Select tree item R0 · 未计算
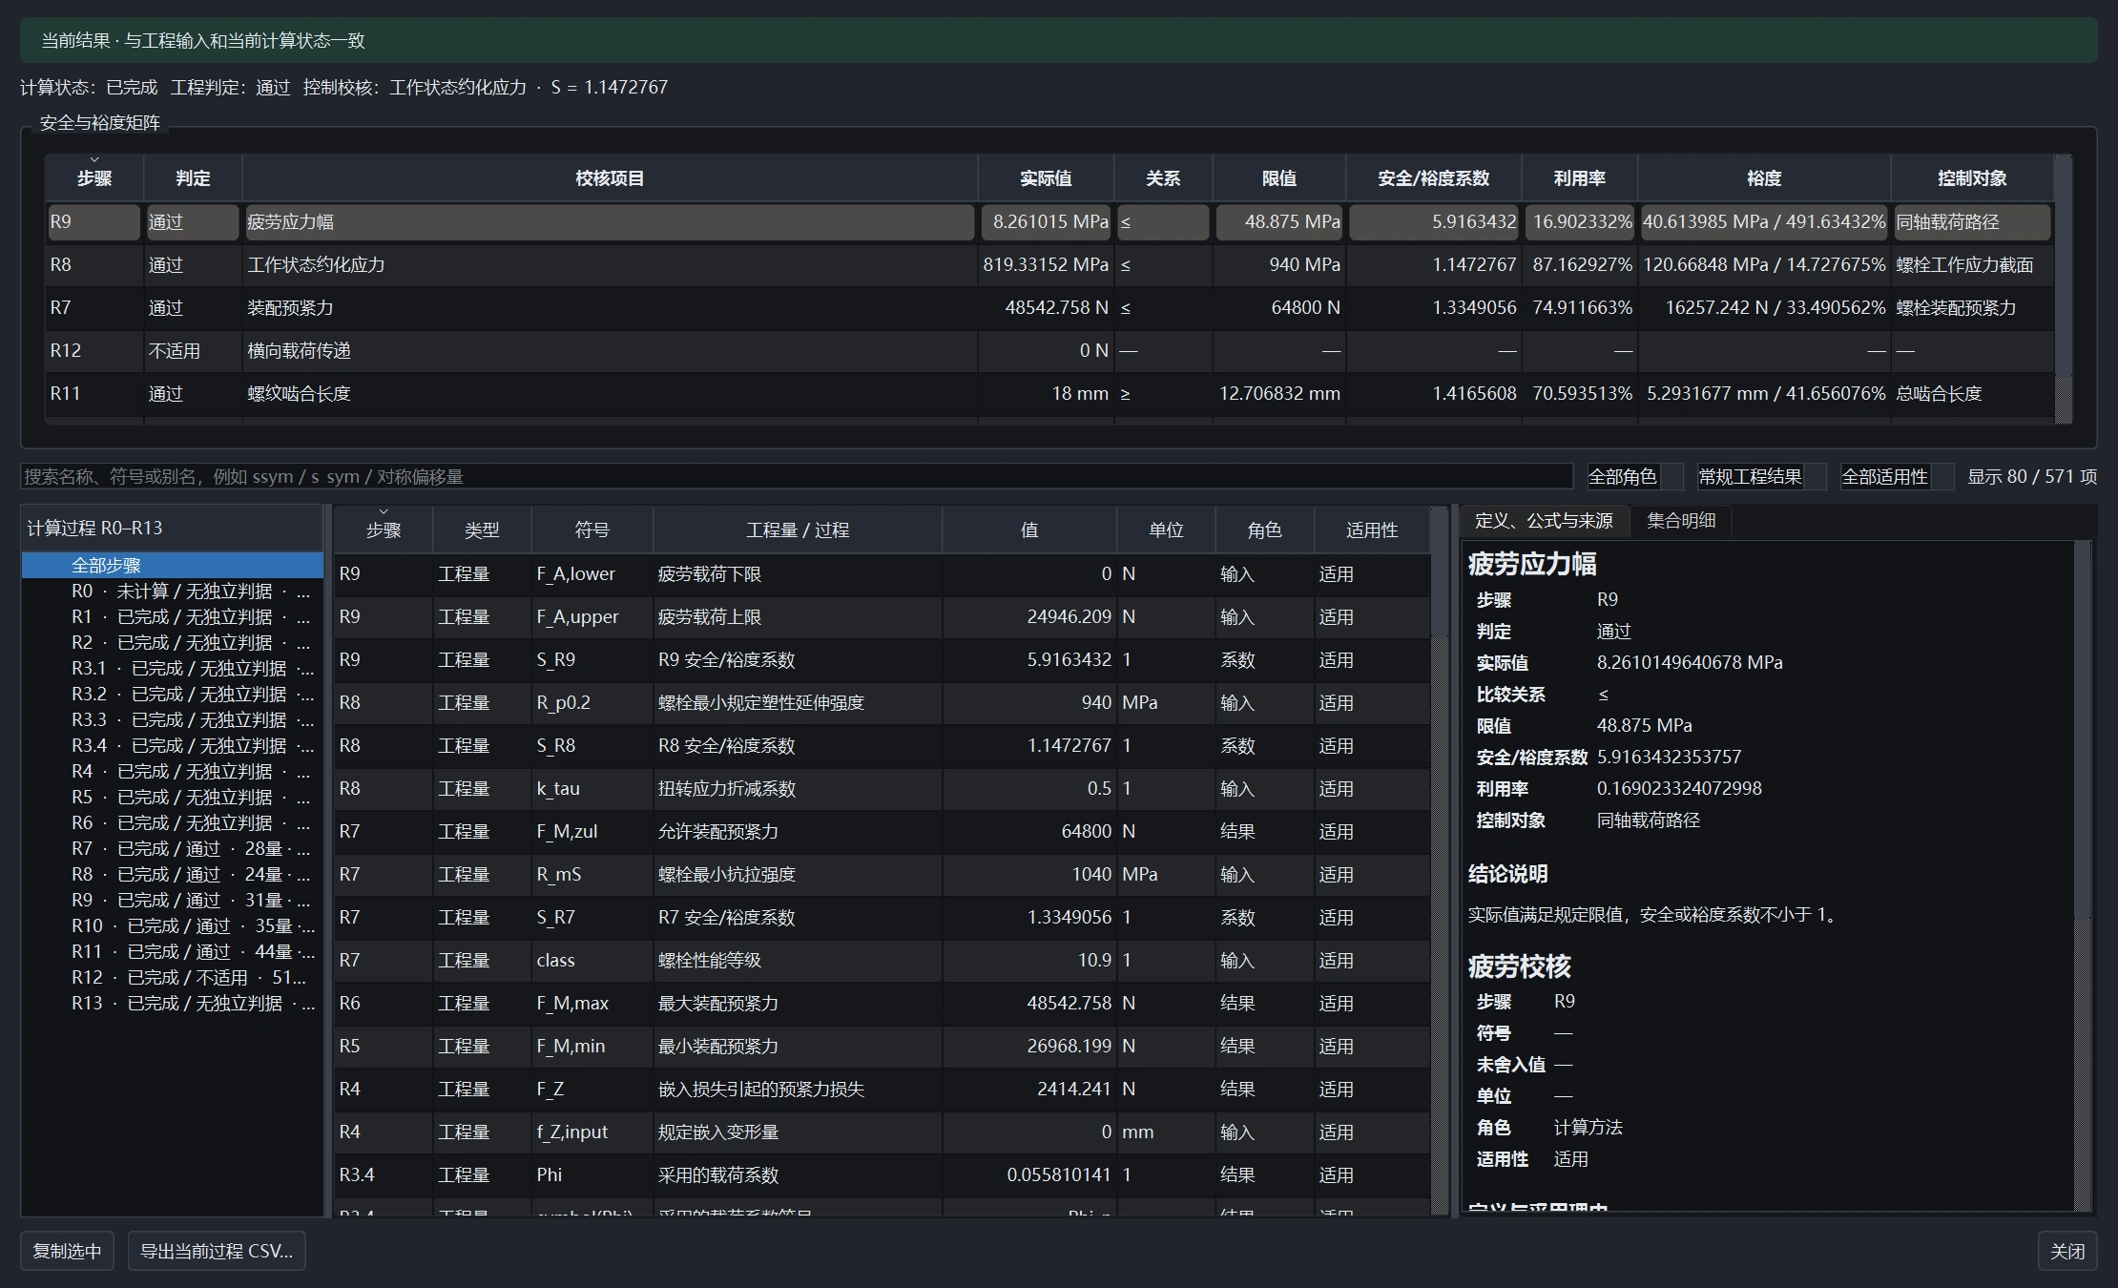The image size is (2118, 1288). pyautogui.click(x=173, y=592)
